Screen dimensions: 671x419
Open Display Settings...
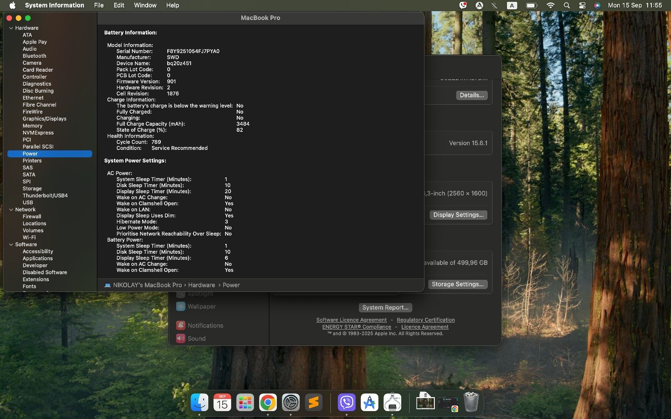458,215
